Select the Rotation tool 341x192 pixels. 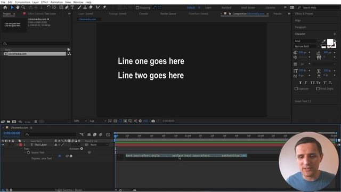coord(48,7)
